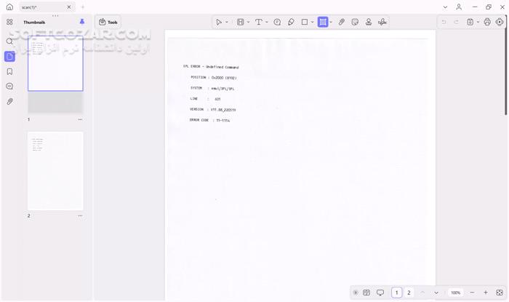Click the Search icon in left sidebar

[x=9, y=41]
